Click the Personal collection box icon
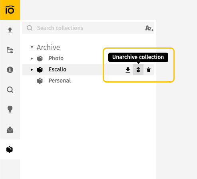The width and height of the screenshot is (197, 179). pos(40,81)
